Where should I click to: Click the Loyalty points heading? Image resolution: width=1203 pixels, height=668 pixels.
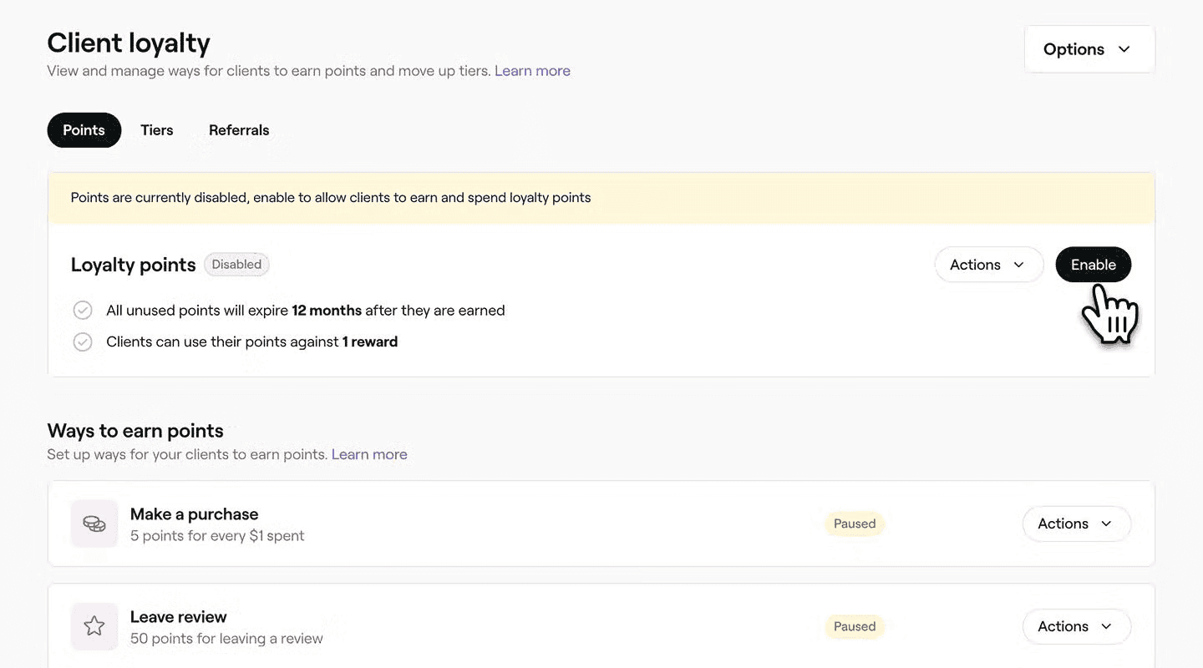pos(133,265)
